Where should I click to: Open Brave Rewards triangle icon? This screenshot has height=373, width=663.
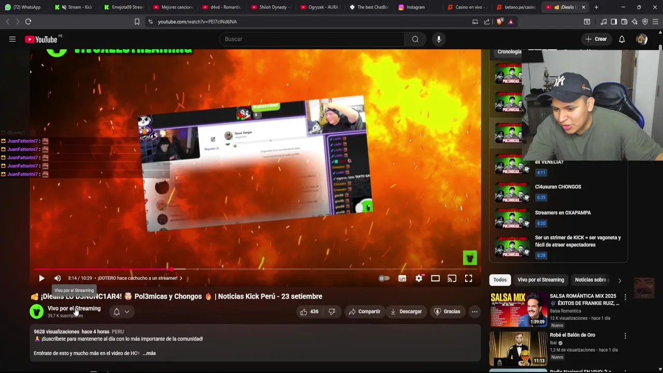point(511,22)
